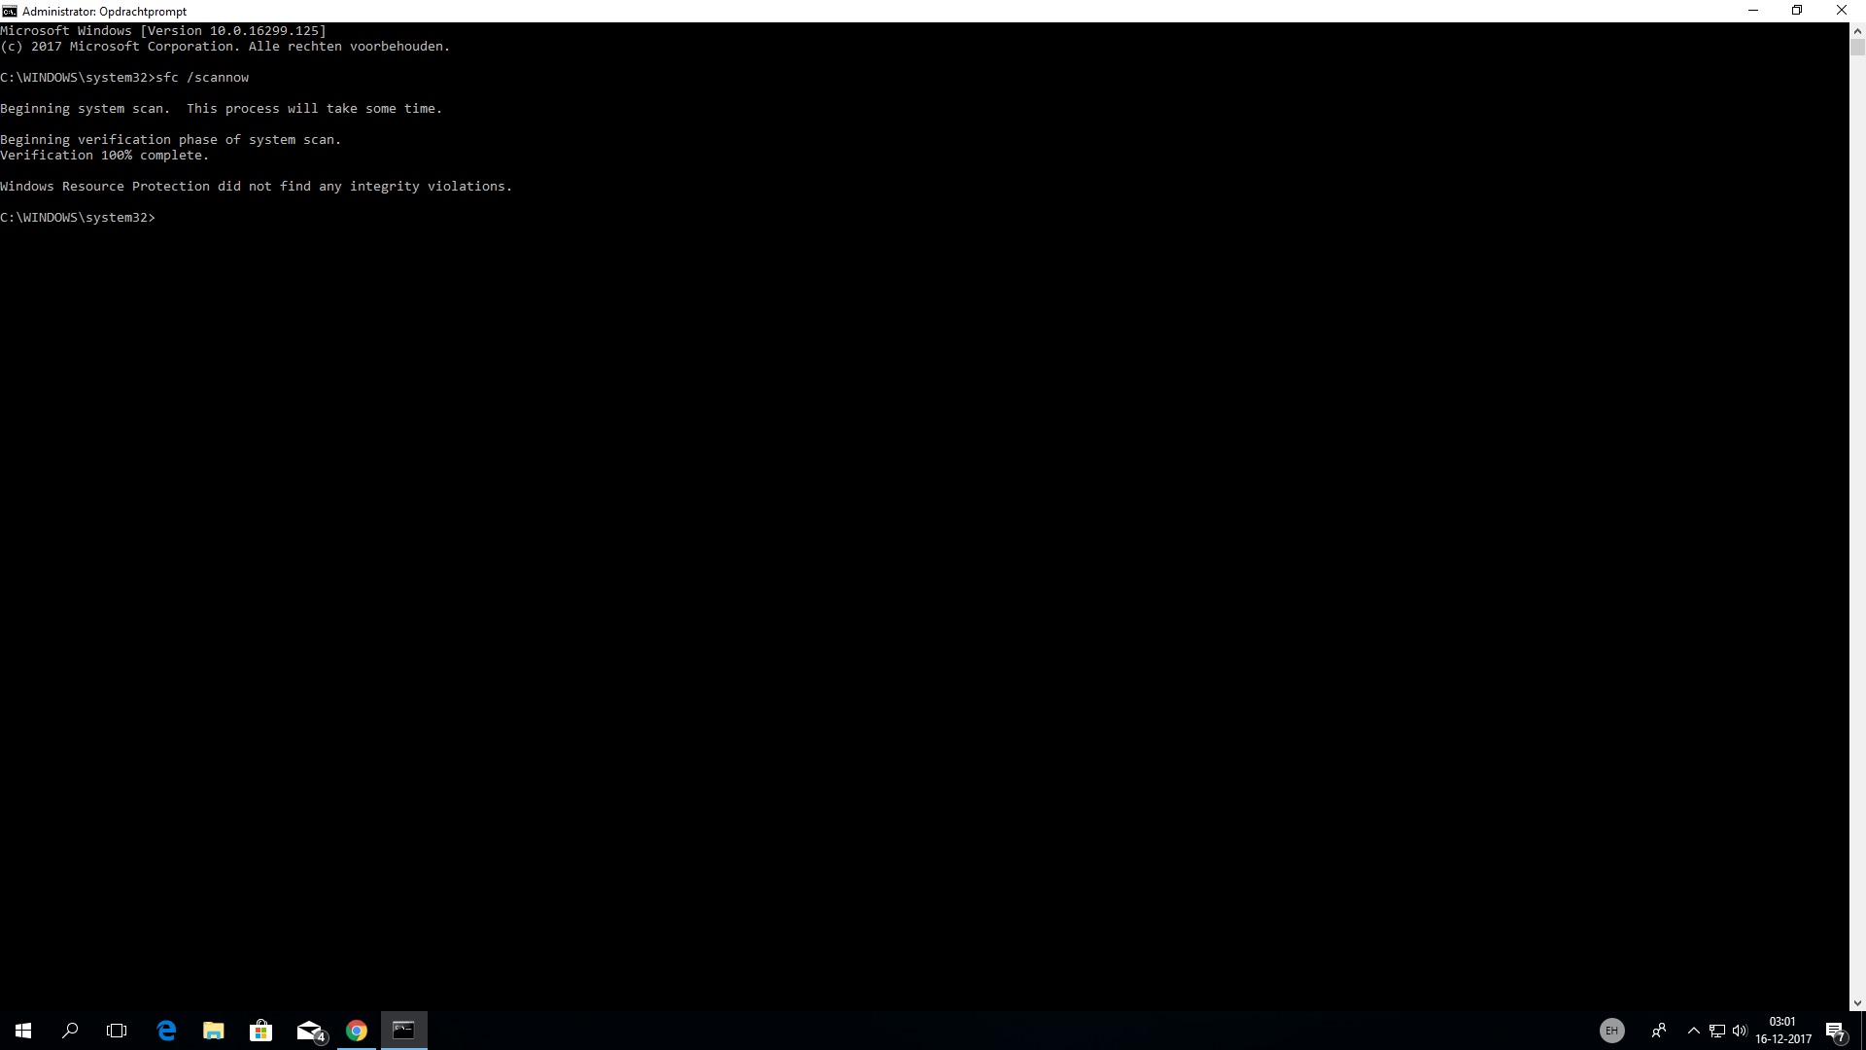
Task: Click 'Beginning verification phase of system scan.' line
Action: point(171,140)
